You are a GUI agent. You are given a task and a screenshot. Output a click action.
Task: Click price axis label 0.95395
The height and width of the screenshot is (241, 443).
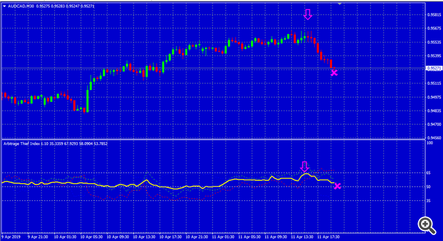(x=435, y=56)
